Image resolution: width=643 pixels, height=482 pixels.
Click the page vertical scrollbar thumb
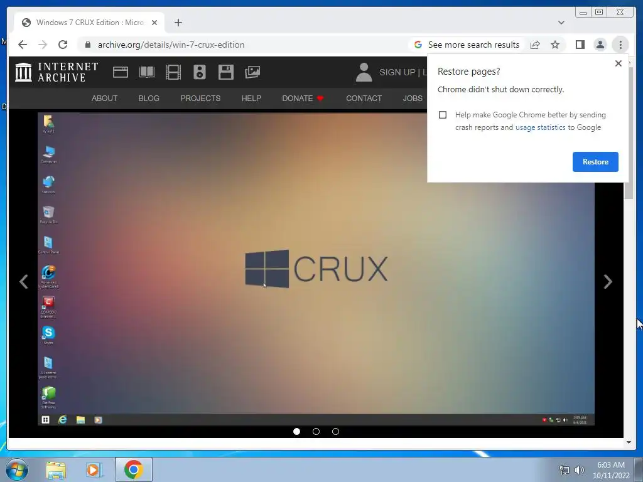[x=629, y=133]
